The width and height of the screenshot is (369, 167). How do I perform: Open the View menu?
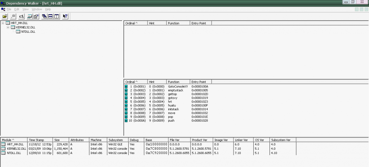click(26, 9)
